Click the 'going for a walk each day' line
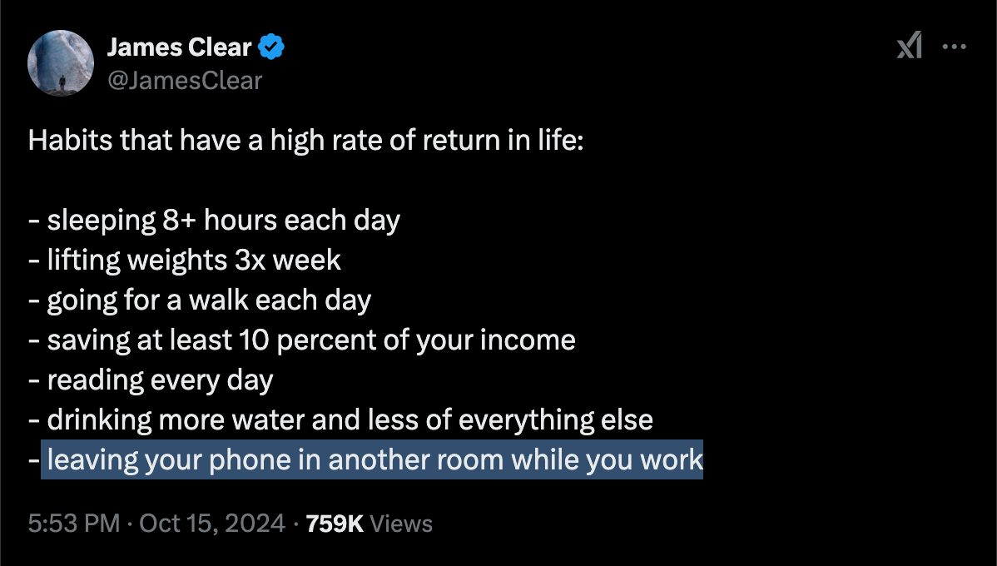The height and width of the screenshot is (566, 997). [200, 300]
